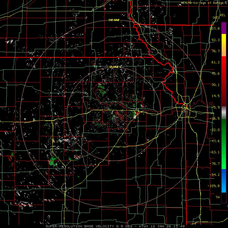The height and width of the screenshot is (228, 228).
Task: Click the [KT] units label
Action: [216, 17]
